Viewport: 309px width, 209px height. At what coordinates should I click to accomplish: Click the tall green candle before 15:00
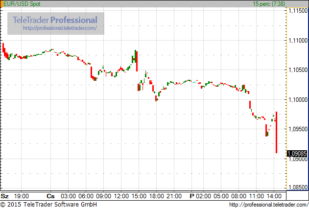tap(135, 56)
